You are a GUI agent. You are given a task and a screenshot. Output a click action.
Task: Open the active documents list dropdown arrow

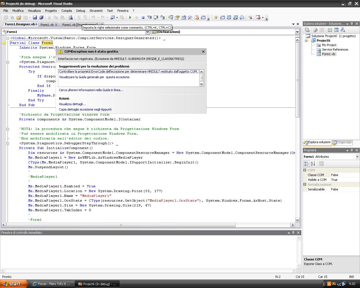click(293, 24)
